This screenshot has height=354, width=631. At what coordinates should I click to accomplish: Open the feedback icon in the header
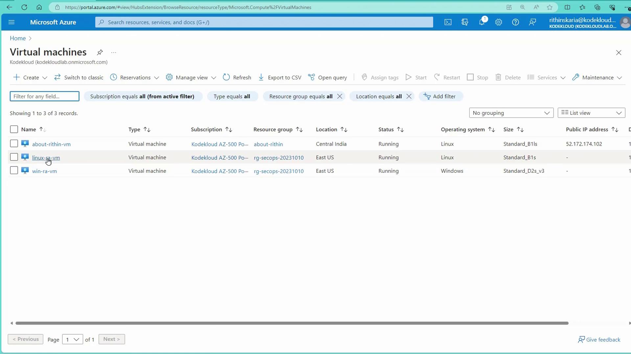(532, 22)
